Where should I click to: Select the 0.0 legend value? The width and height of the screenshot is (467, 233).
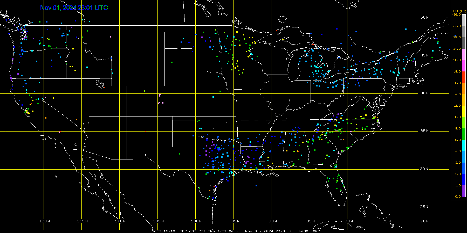458,196
